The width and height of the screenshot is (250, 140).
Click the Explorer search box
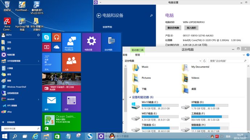(228, 61)
